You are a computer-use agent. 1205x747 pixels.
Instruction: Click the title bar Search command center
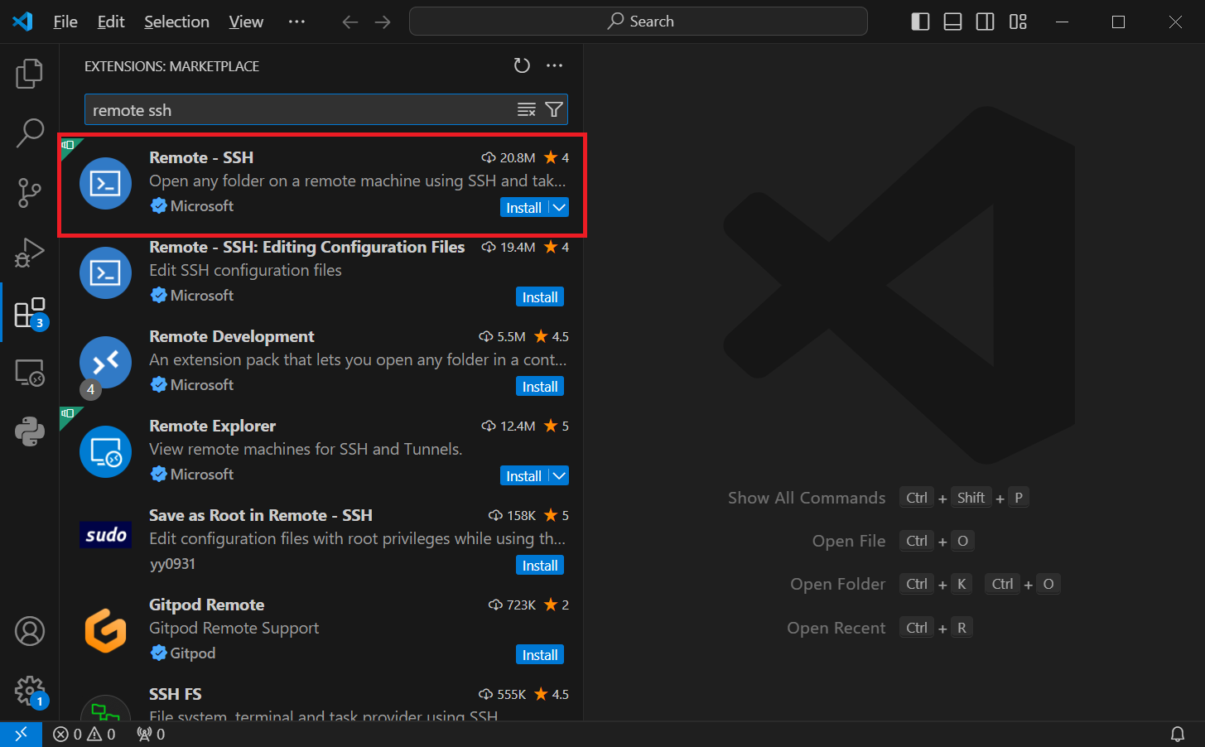639,22
